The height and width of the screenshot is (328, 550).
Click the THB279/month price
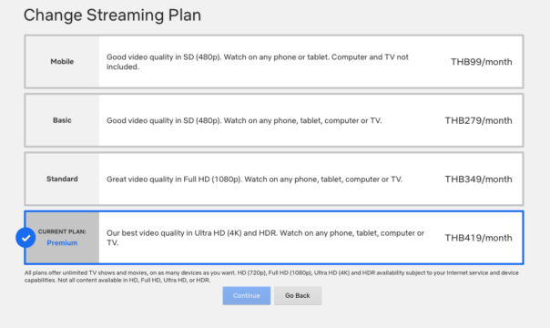478,120
